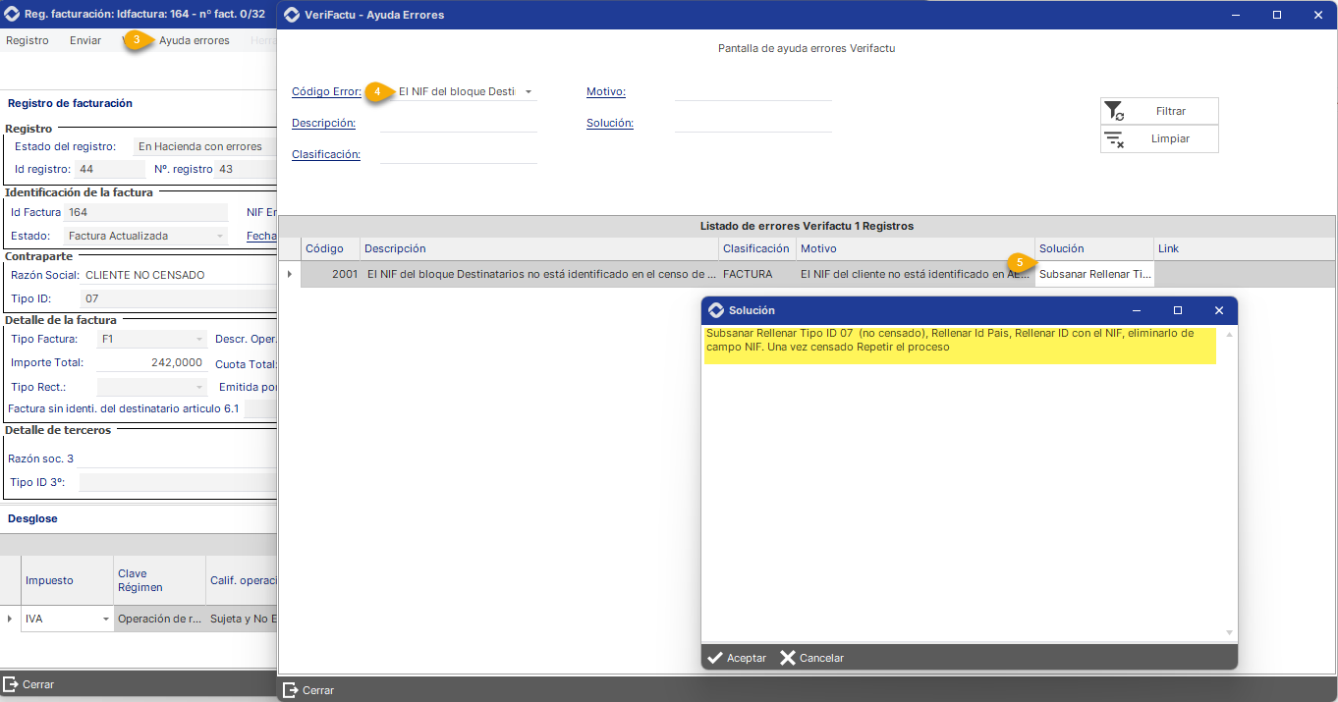This screenshot has width=1338, height=702.
Task: Click the Descripción filter input field
Action: click(459, 123)
